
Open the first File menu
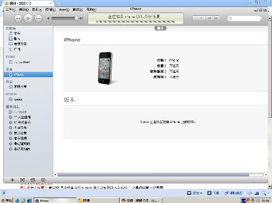pyautogui.click(x=10, y=10)
